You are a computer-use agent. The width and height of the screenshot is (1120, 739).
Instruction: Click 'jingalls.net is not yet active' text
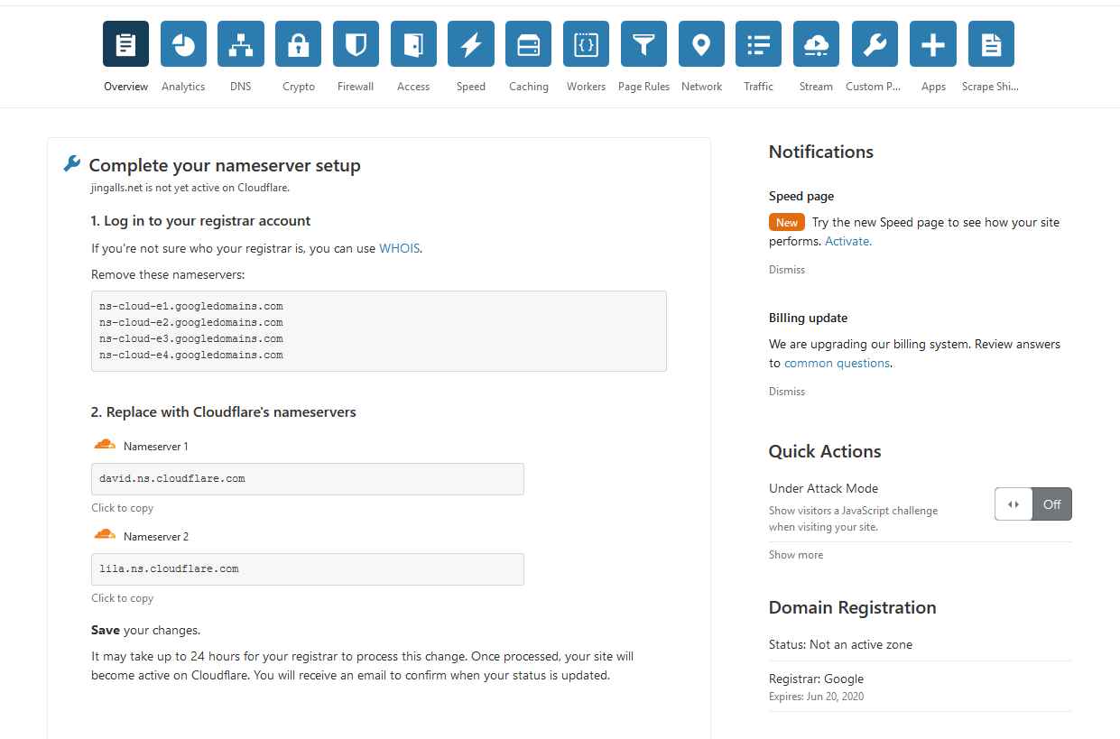click(x=190, y=188)
